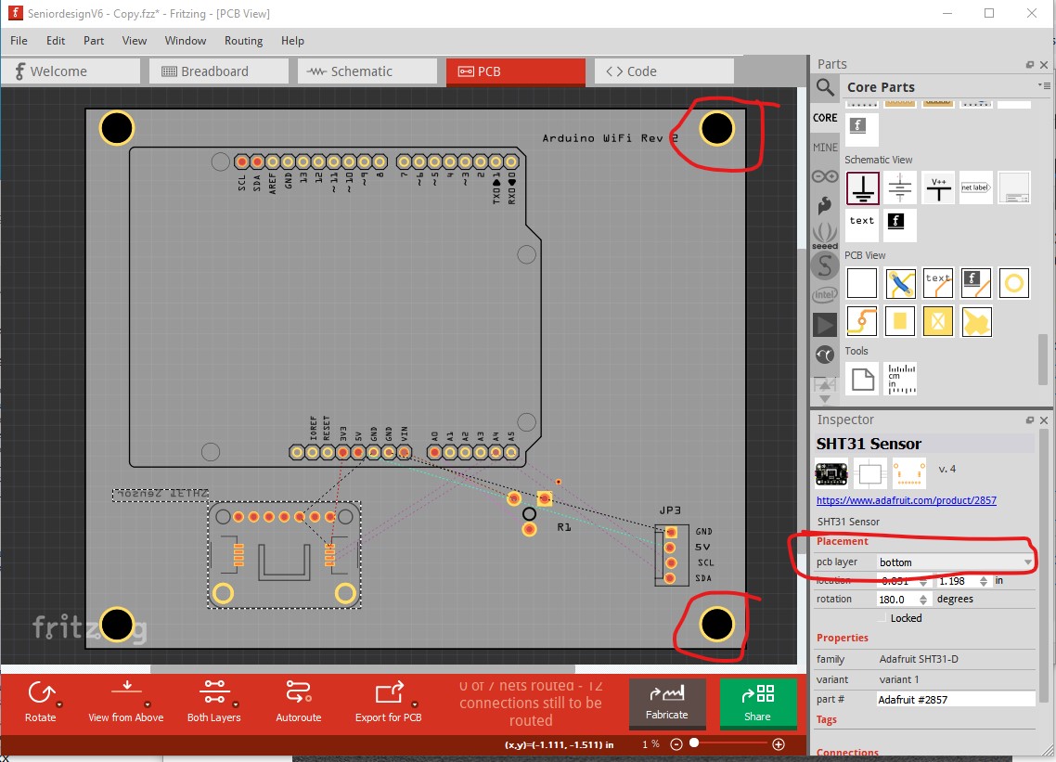Pick the cm/in ruler tool
Viewport: 1056px width, 762px height.
(900, 379)
